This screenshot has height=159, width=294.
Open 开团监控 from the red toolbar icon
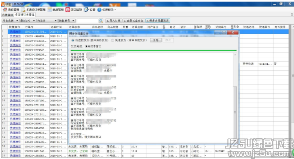point(68,10)
